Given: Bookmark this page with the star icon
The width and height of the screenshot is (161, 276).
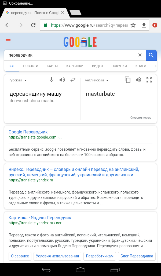Looking at the screenshot, I should click(133, 25).
